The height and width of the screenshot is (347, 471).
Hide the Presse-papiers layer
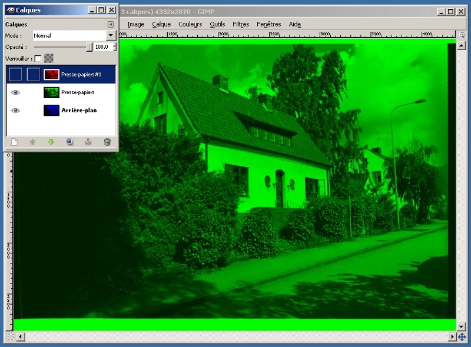[16, 92]
